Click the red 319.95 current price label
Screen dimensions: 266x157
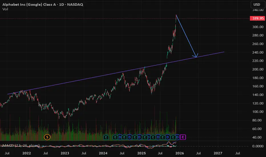point(257,18)
